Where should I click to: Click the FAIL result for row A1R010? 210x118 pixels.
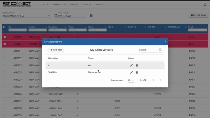click(191, 37)
